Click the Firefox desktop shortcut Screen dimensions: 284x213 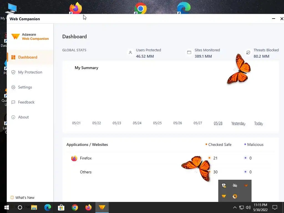75,8
